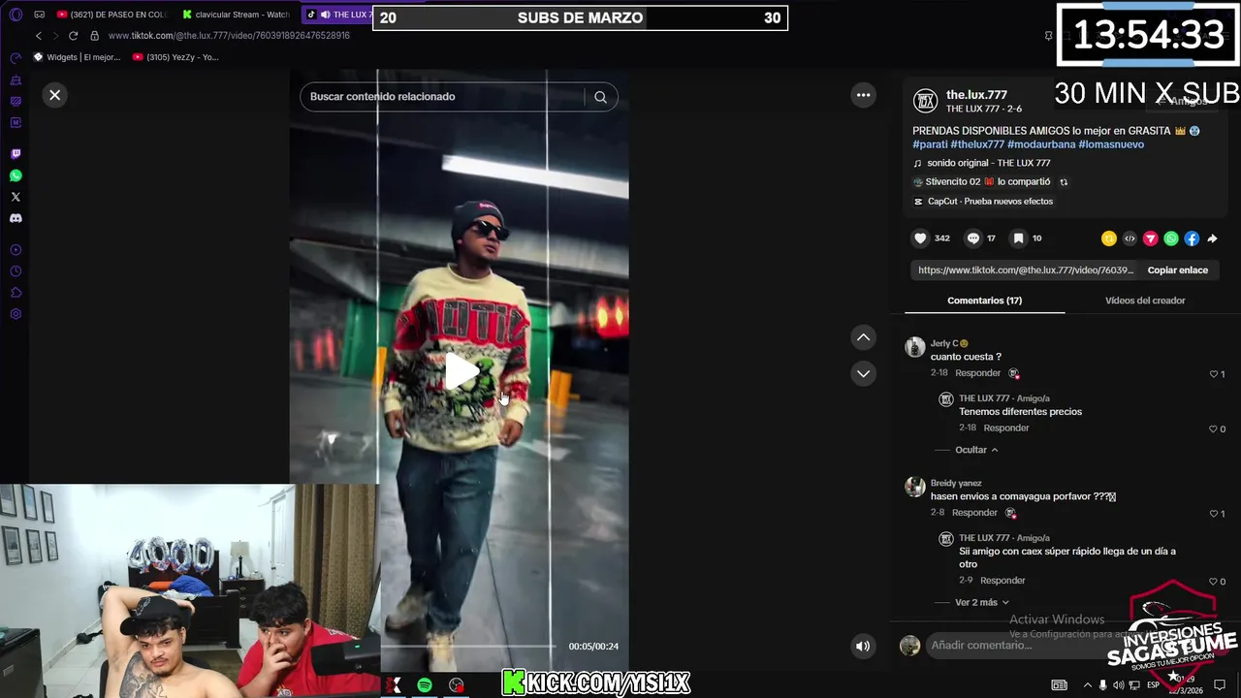Open Discord in the Opera sidebar
1241x698 pixels.
tap(16, 218)
